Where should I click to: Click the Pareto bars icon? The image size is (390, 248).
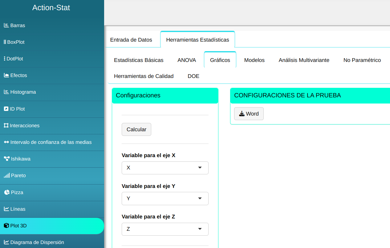pos(6,176)
